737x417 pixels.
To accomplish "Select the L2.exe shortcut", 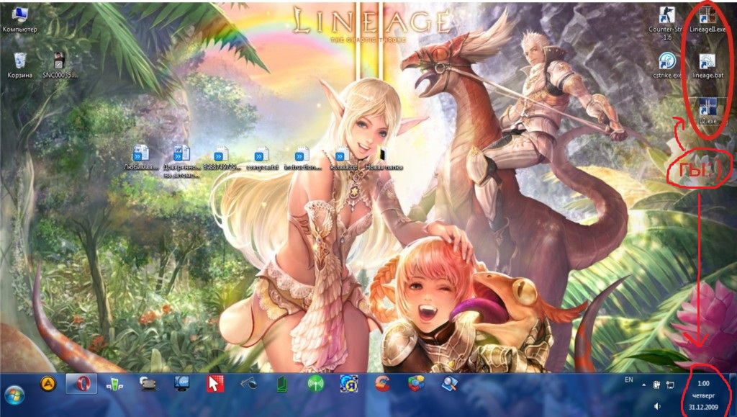I will [707, 111].
